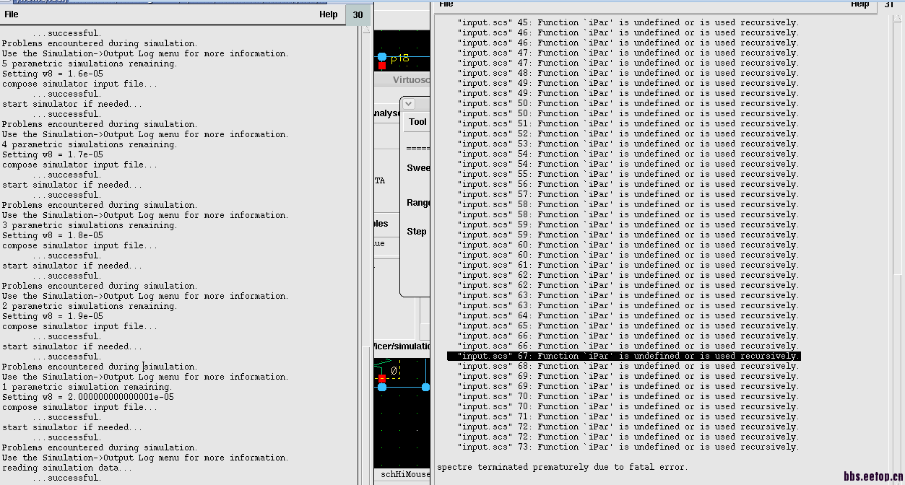Open File menu in right spectre log window
This screenshot has width=905, height=485.
[446, 4]
